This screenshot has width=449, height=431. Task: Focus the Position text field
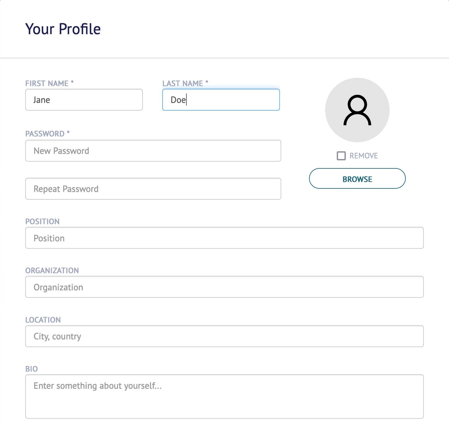click(x=224, y=238)
